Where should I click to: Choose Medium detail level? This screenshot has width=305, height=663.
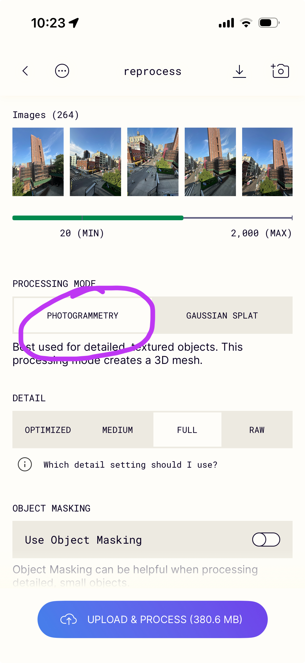coord(117,430)
